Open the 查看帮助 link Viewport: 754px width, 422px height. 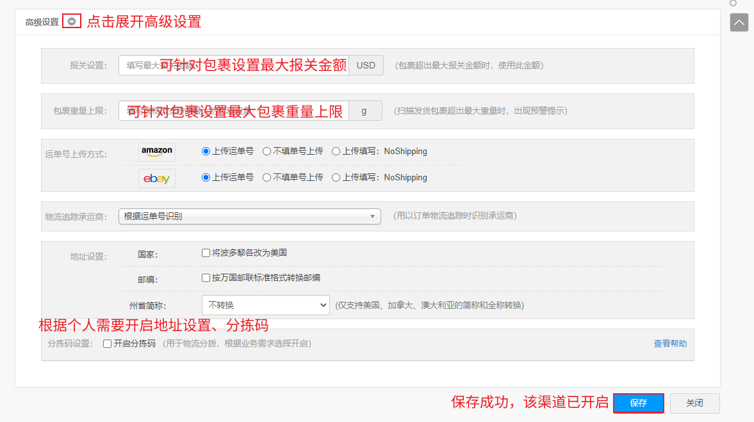tap(670, 344)
